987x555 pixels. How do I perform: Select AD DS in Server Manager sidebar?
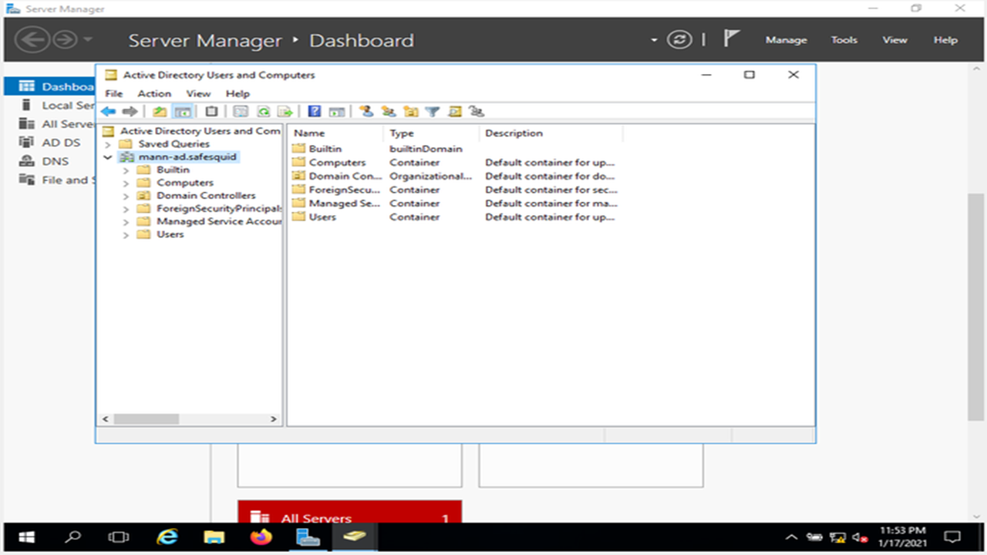[x=50, y=143]
